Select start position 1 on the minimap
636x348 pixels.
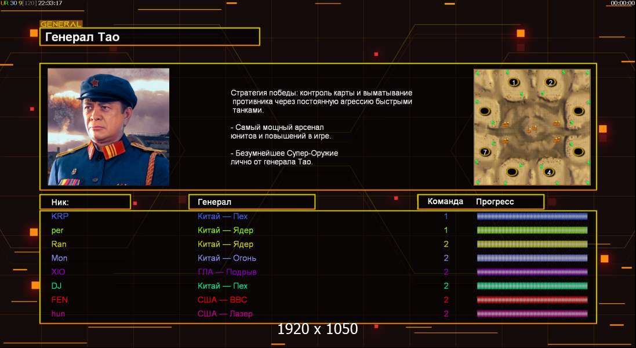pos(514,82)
